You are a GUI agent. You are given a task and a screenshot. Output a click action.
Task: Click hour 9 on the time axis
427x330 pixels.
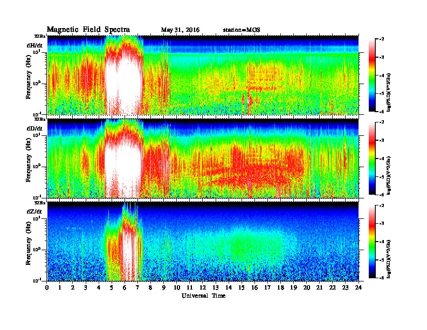[x=164, y=288]
